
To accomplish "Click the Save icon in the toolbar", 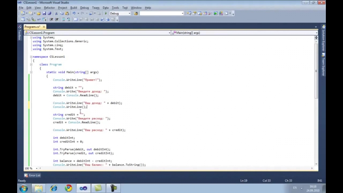I will pyautogui.click(x=45, y=13).
